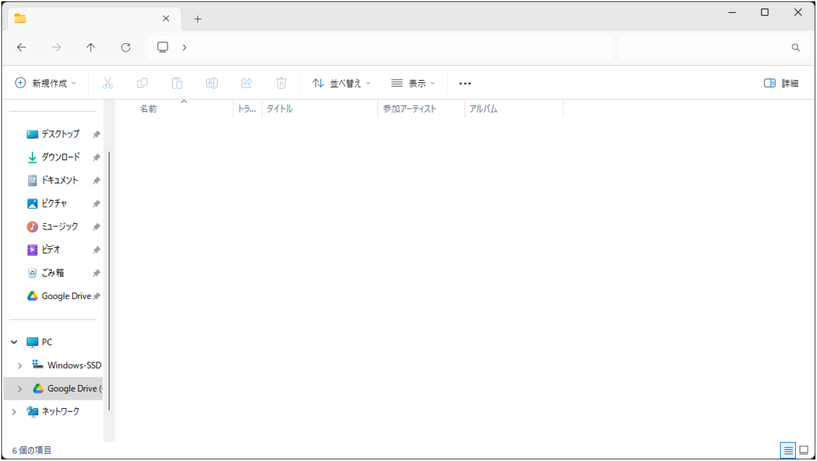Click the pin icon beside ドキュメント
The width and height of the screenshot is (817, 461).
[96, 181]
